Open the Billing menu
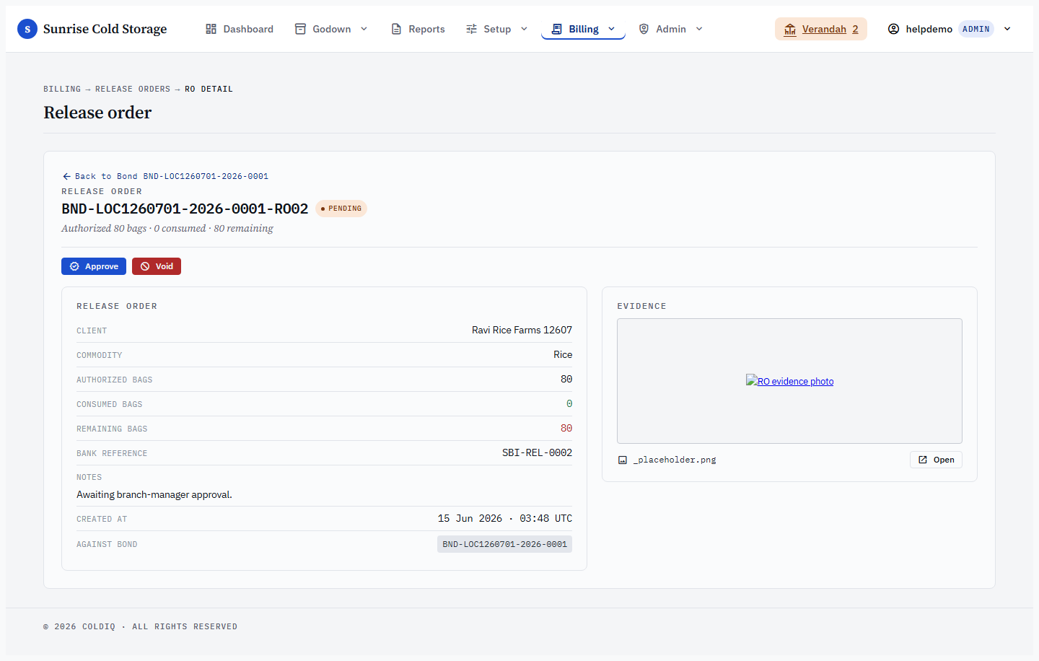The width and height of the screenshot is (1039, 661). pos(583,29)
